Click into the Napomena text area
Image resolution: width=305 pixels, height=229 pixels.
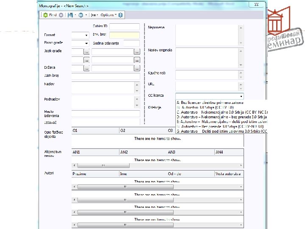tap(207, 35)
